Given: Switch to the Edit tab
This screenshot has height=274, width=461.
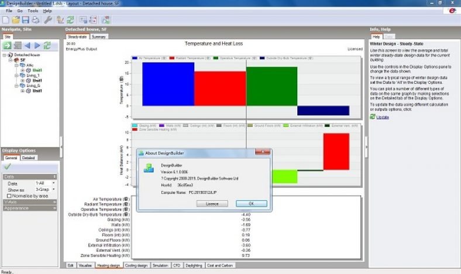Looking at the screenshot, I should click(x=71, y=265).
